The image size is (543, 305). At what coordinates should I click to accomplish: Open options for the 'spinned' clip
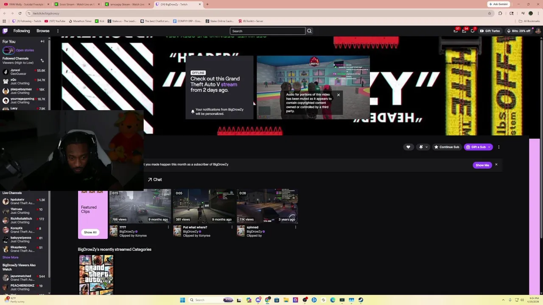pos(296,227)
